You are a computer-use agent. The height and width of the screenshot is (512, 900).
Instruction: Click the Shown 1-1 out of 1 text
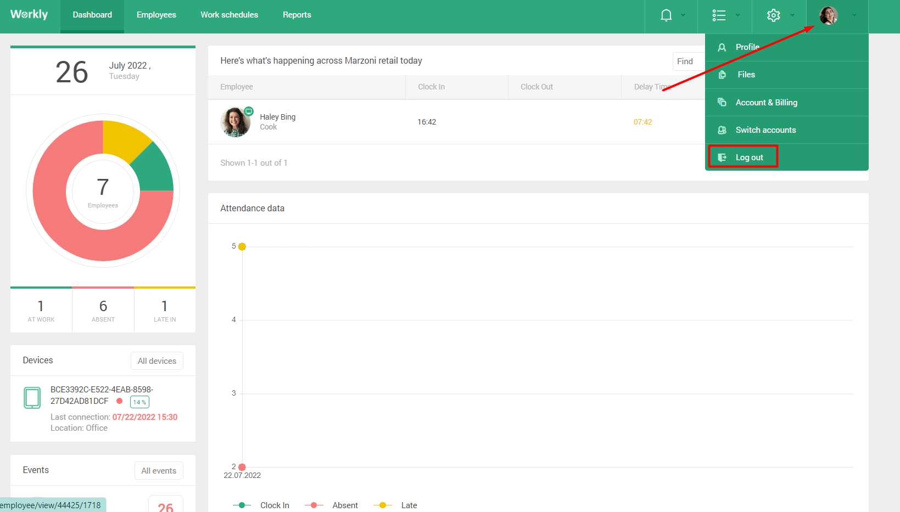254,163
